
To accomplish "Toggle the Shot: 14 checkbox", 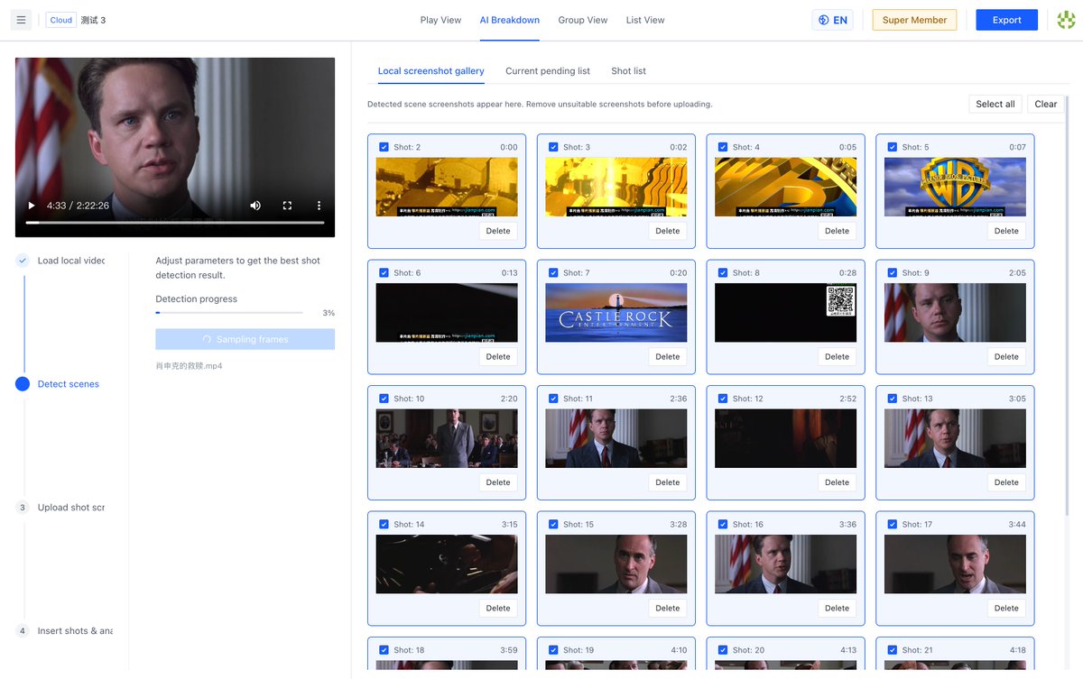I will pos(384,524).
